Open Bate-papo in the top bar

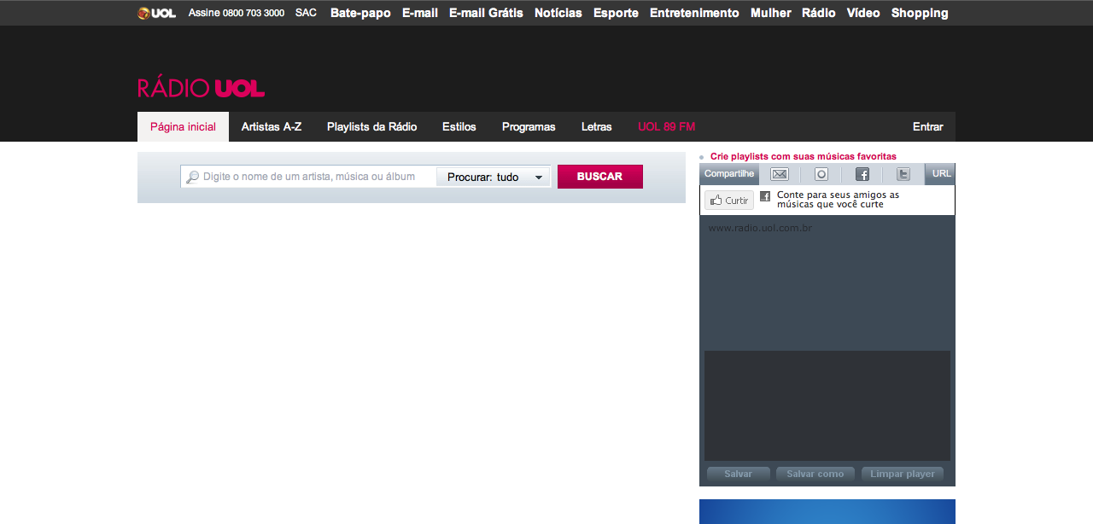click(360, 13)
